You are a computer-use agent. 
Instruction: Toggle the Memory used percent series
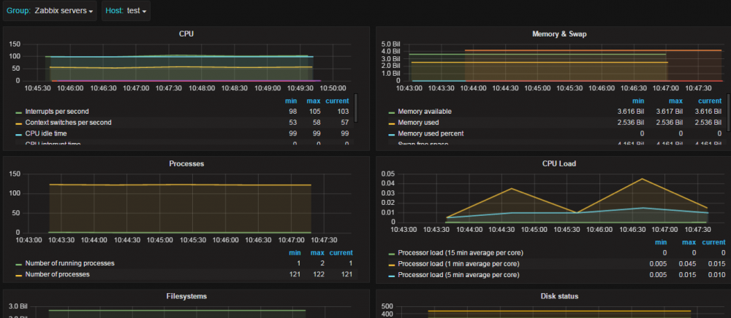431,133
